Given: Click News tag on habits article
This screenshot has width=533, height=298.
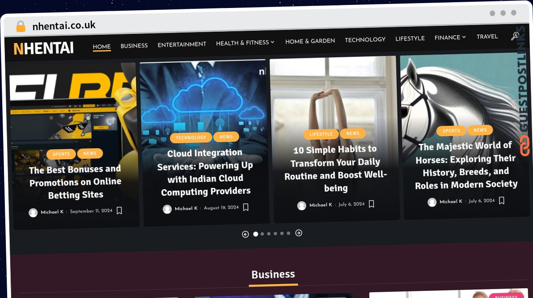Looking at the screenshot, I should pyautogui.click(x=353, y=133).
